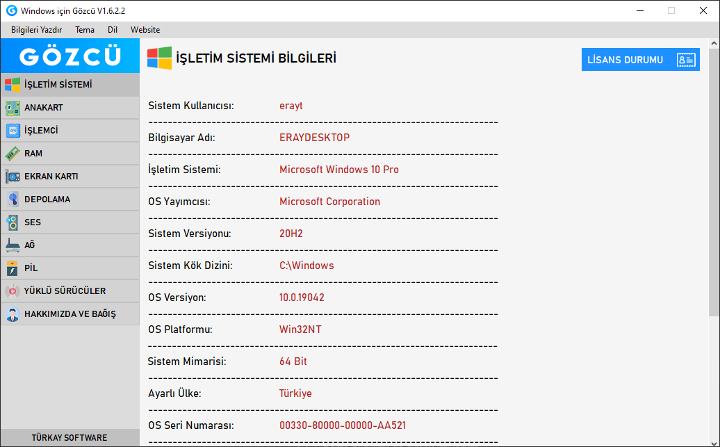Click the speaker icon next to SES
Screen dimensions: 720x447
click(x=13, y=222)
